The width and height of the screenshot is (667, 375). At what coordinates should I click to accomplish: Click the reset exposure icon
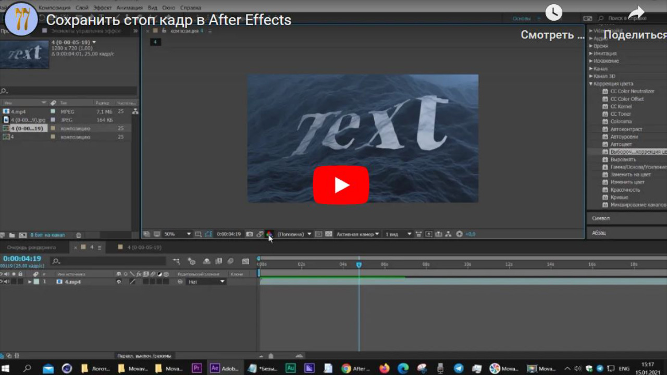click(459, 234)
